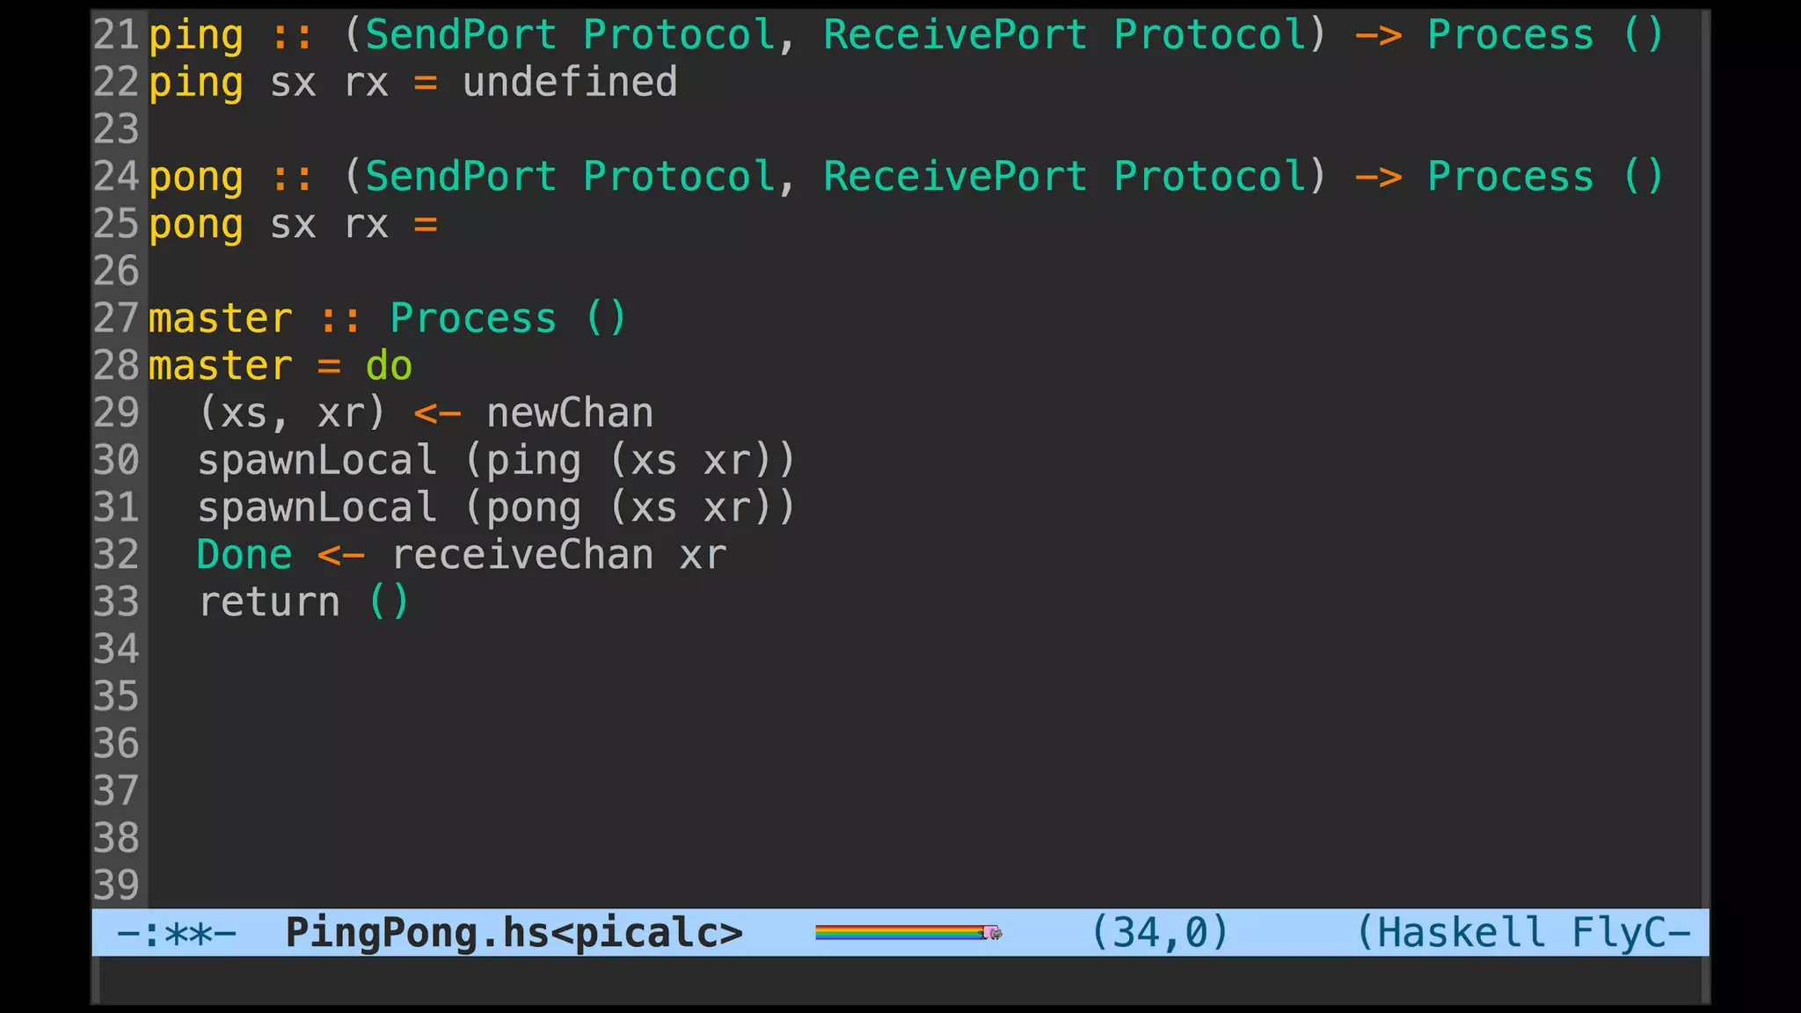The height and width of the screenshot is (1013, 1801).
Task: Click 'Done' constructor on line 32
Action: [244, 555]
